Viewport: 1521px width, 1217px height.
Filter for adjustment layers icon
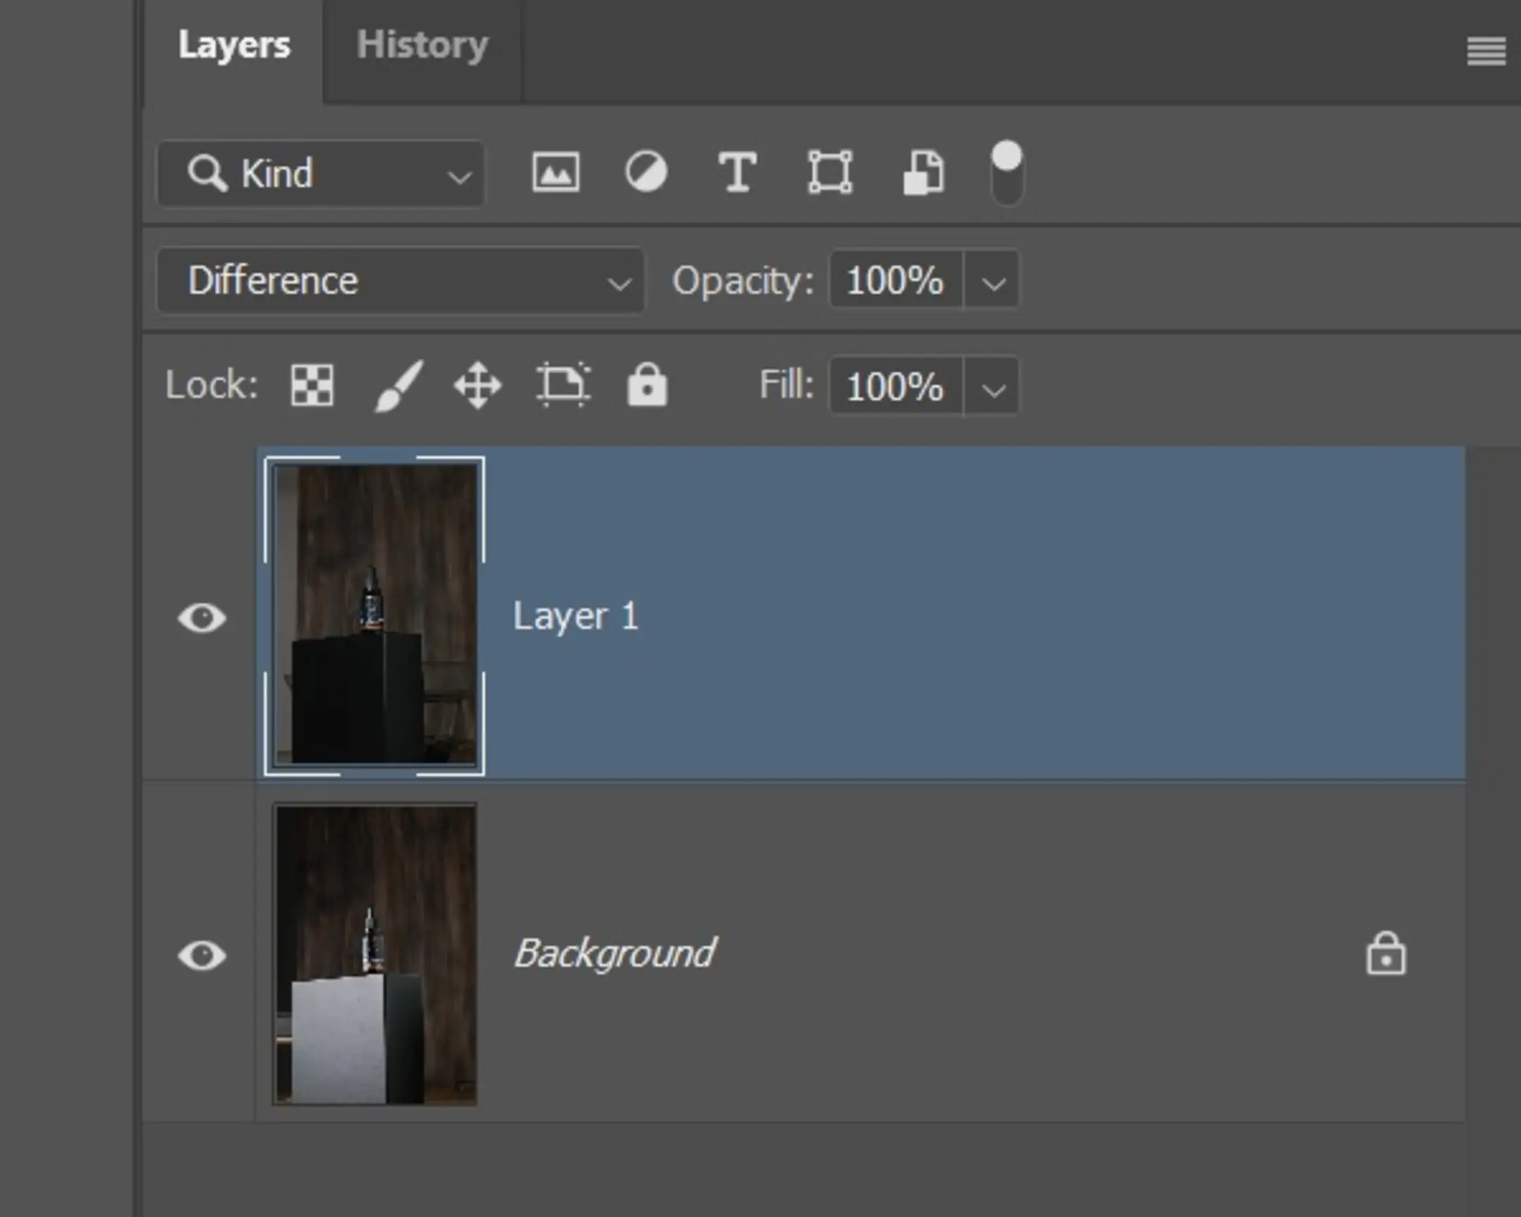pyautogui.click(x=646, y=172)
